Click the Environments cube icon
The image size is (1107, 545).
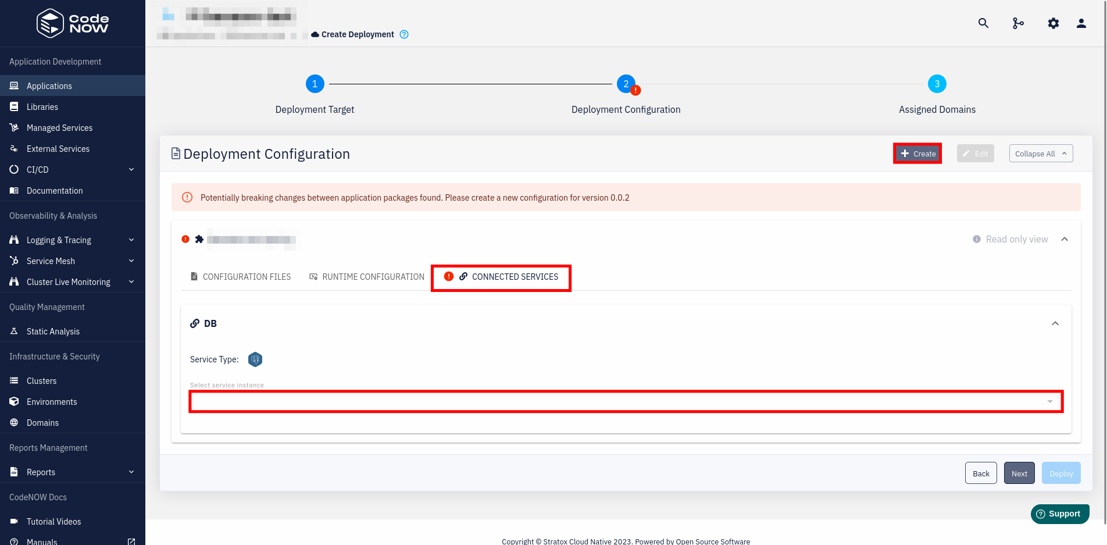(x=14, y=401)
